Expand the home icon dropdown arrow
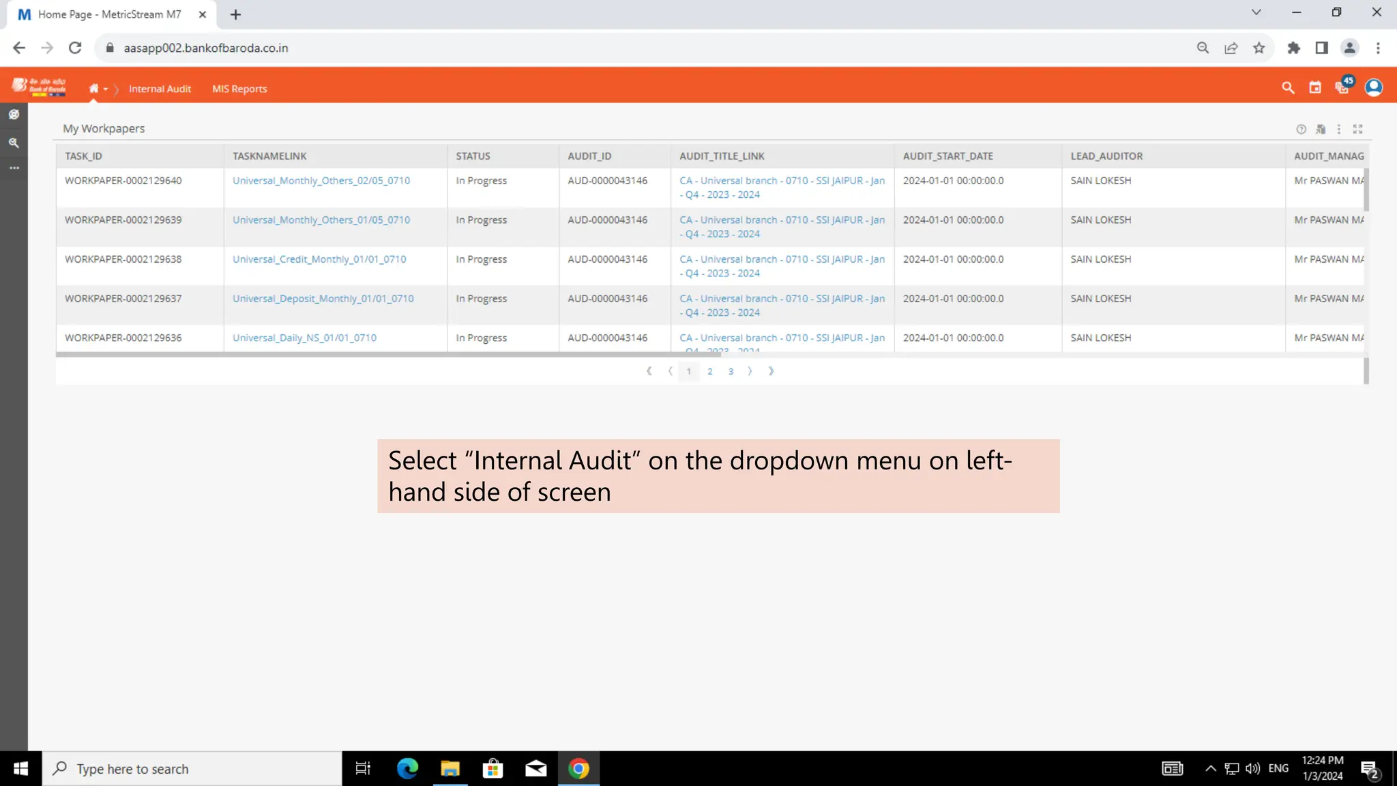This screenshot has height=786, width=1397. [x=106, y=89]
